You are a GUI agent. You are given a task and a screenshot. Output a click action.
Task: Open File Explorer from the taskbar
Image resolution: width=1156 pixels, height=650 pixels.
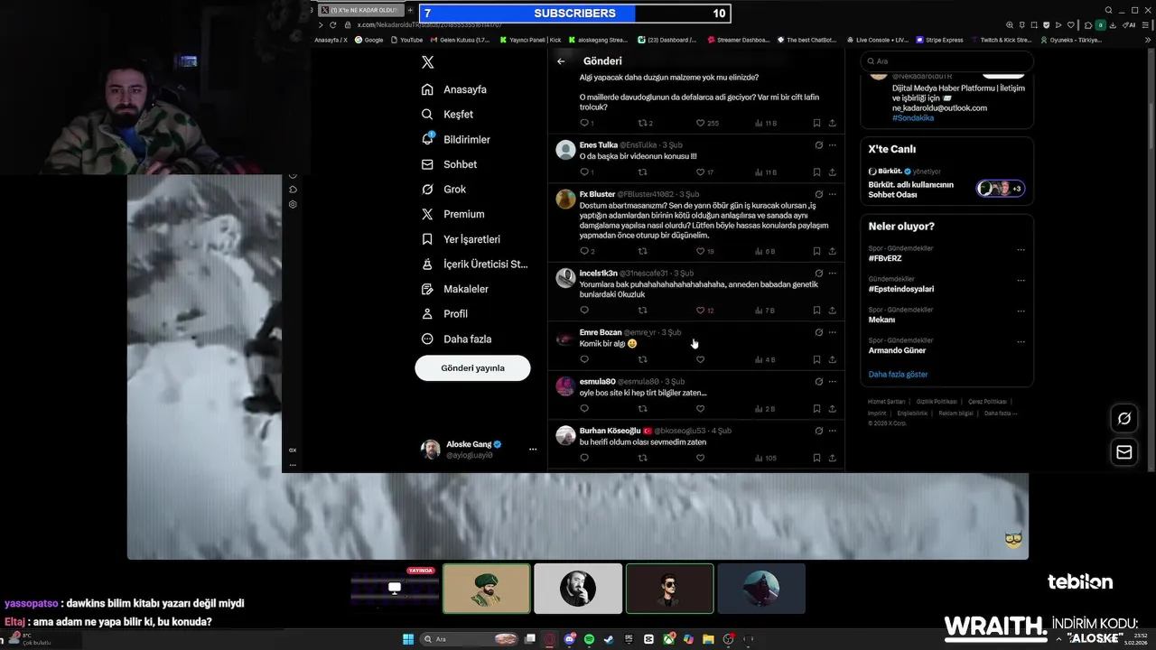pyautogui.click(x=709, y=639)
